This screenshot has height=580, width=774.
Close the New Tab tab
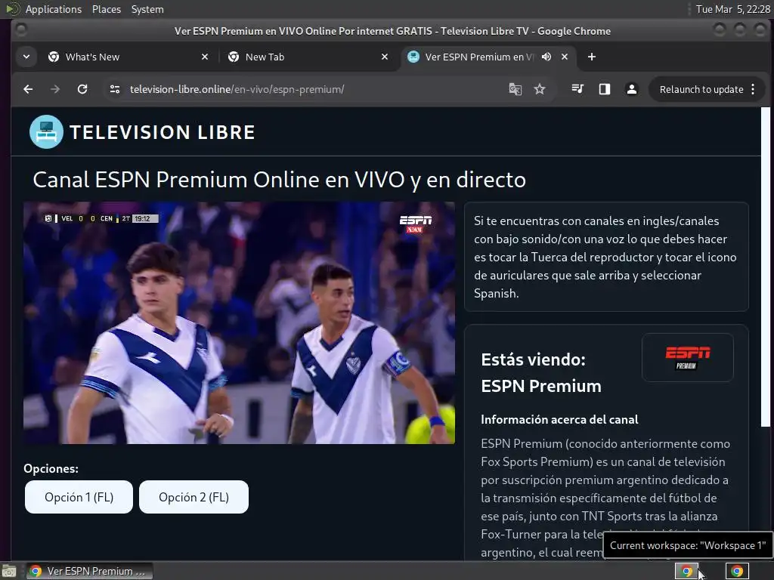click(x=385, y=57)
